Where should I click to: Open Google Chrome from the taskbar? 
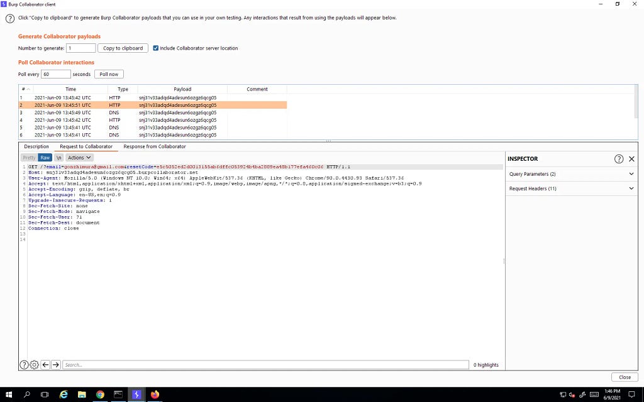pos(100,394)
